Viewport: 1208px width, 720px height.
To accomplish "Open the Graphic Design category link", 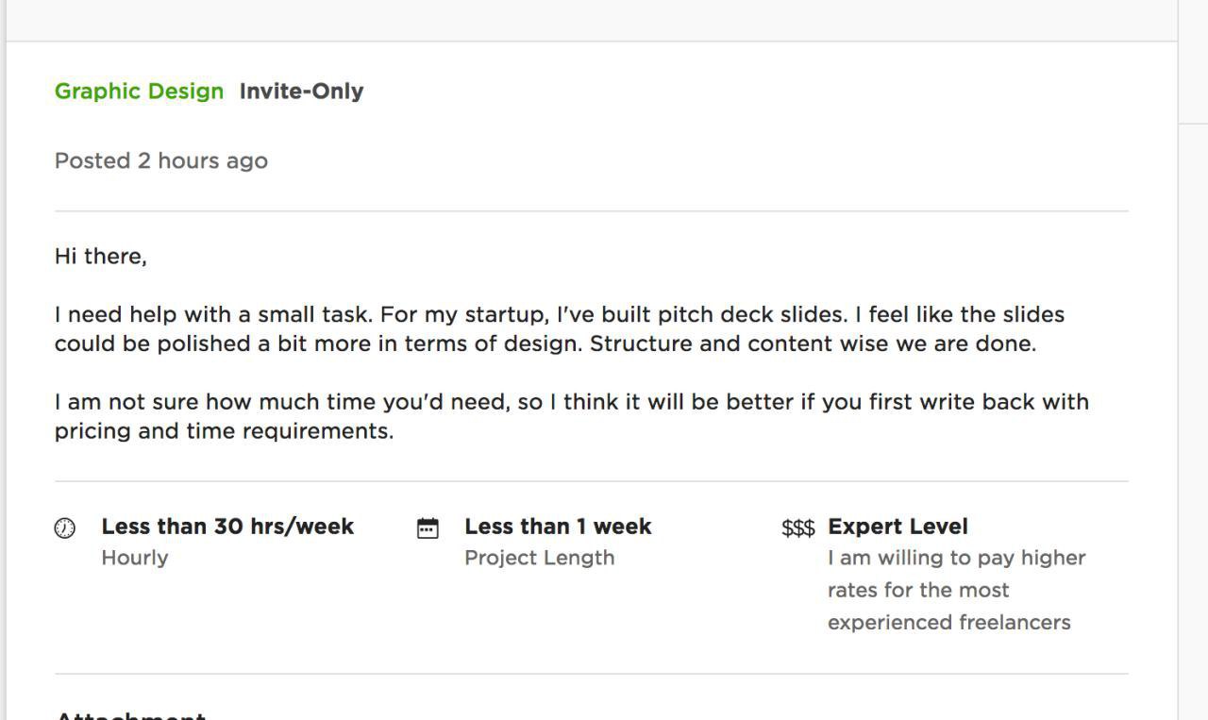I will pyautogui.click(x=139, y=92).
